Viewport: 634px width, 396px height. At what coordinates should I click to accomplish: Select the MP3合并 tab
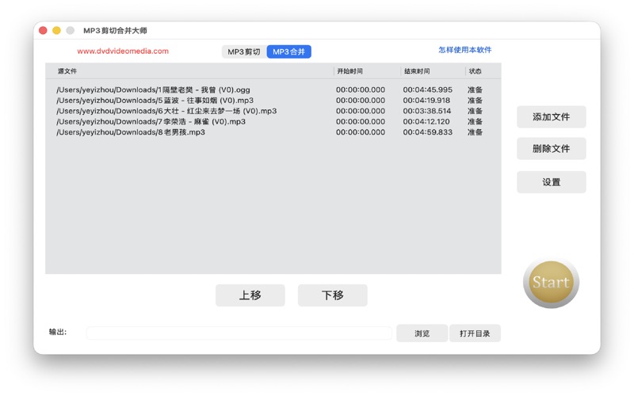click(x=288, y=51)
